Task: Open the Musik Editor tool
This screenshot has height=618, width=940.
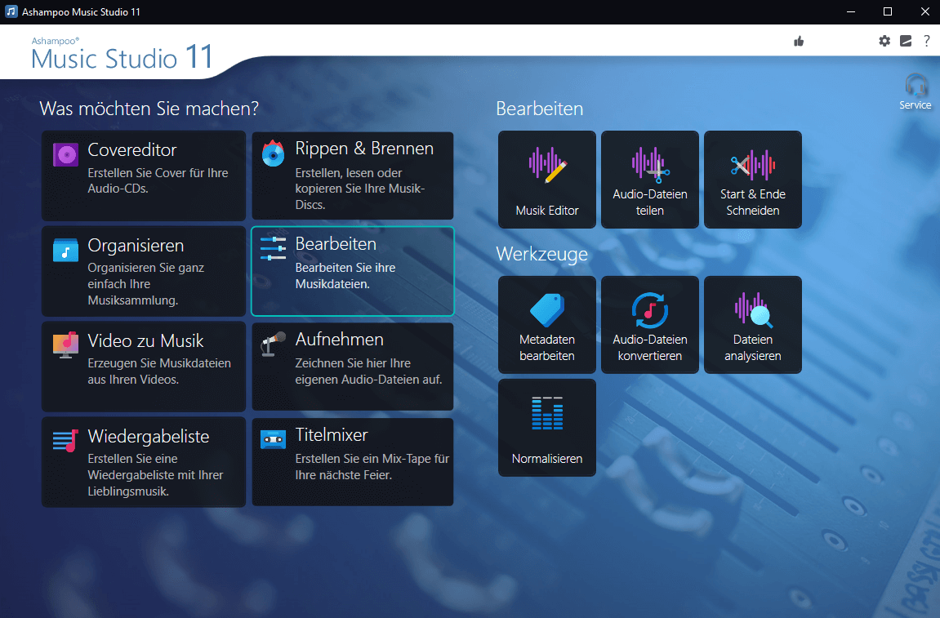Action: click(546, 179)
